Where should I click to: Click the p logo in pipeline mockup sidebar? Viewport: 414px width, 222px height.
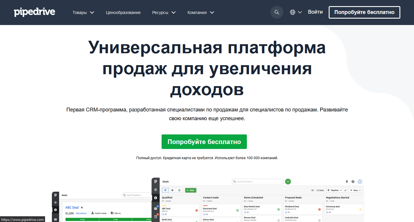(x=156, y=181)
